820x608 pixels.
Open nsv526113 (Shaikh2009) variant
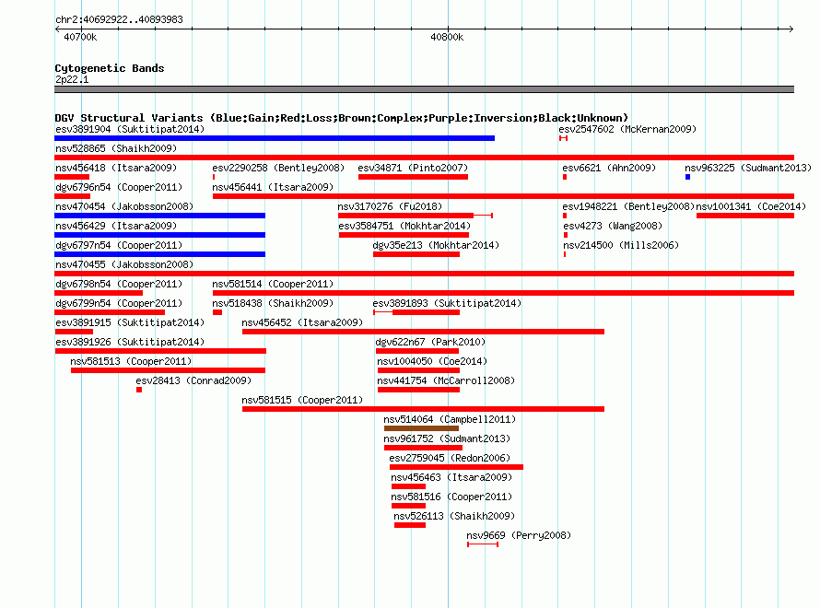[454, 516]
